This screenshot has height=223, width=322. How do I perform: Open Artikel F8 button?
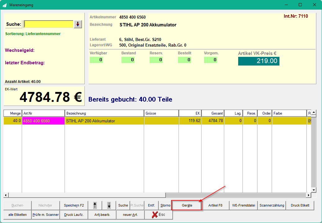(215, 205)
